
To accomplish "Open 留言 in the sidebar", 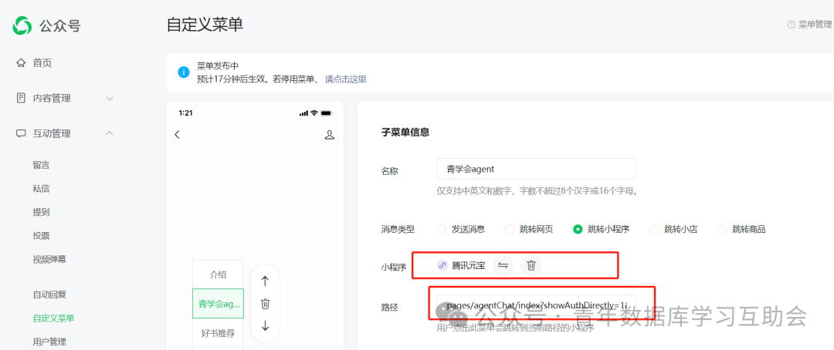I will [42, 165].
